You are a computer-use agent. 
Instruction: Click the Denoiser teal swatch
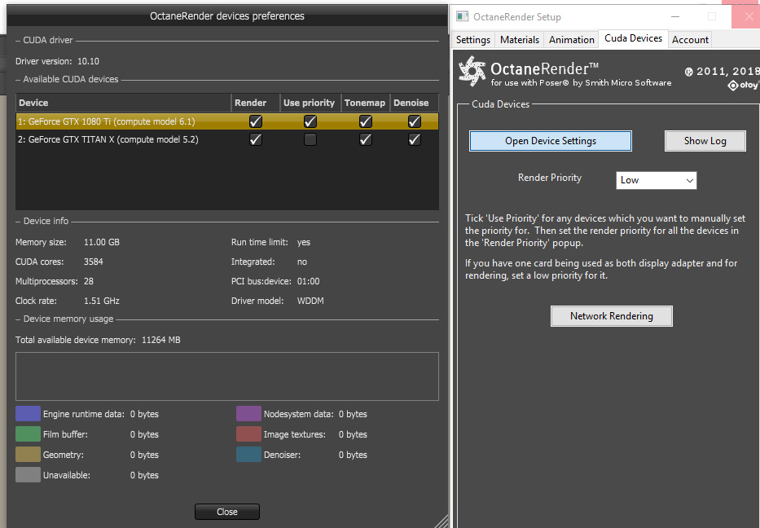248,455
